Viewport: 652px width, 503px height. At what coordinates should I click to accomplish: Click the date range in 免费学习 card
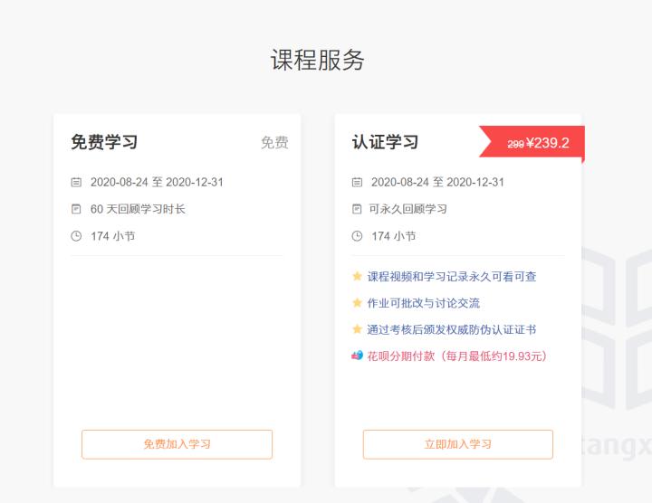[157, 182]
